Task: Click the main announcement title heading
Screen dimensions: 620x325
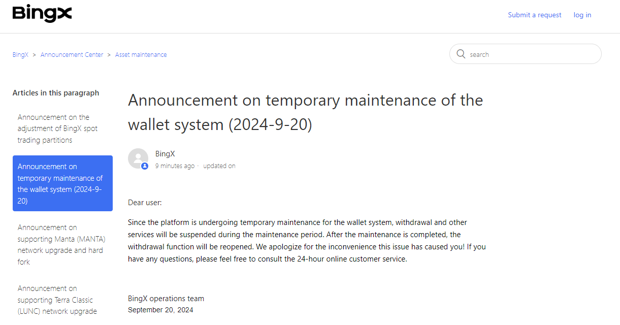Action: coord(305,112)
